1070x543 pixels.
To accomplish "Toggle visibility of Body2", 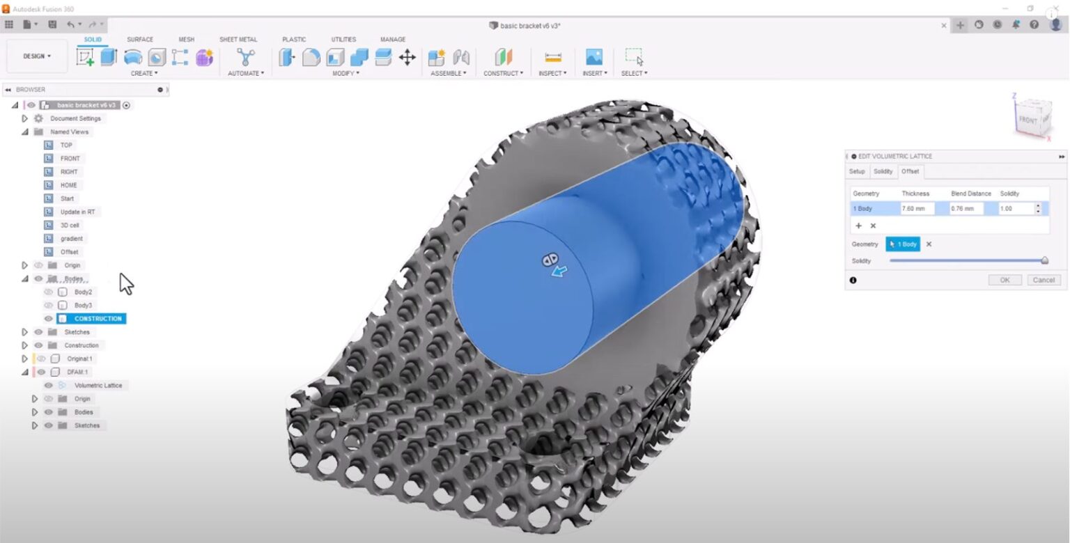I will tap(48, 292).
